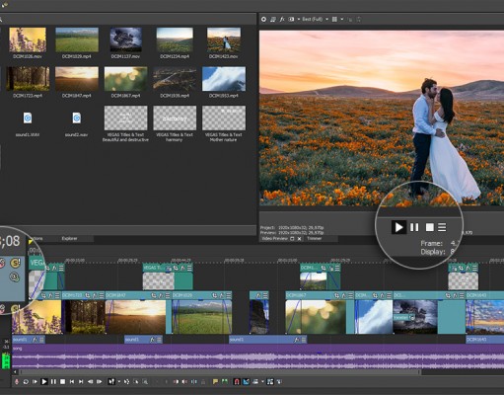Expand the overlays dropdown arrow
Screen dimensions: 504x395
pos(342,20)
